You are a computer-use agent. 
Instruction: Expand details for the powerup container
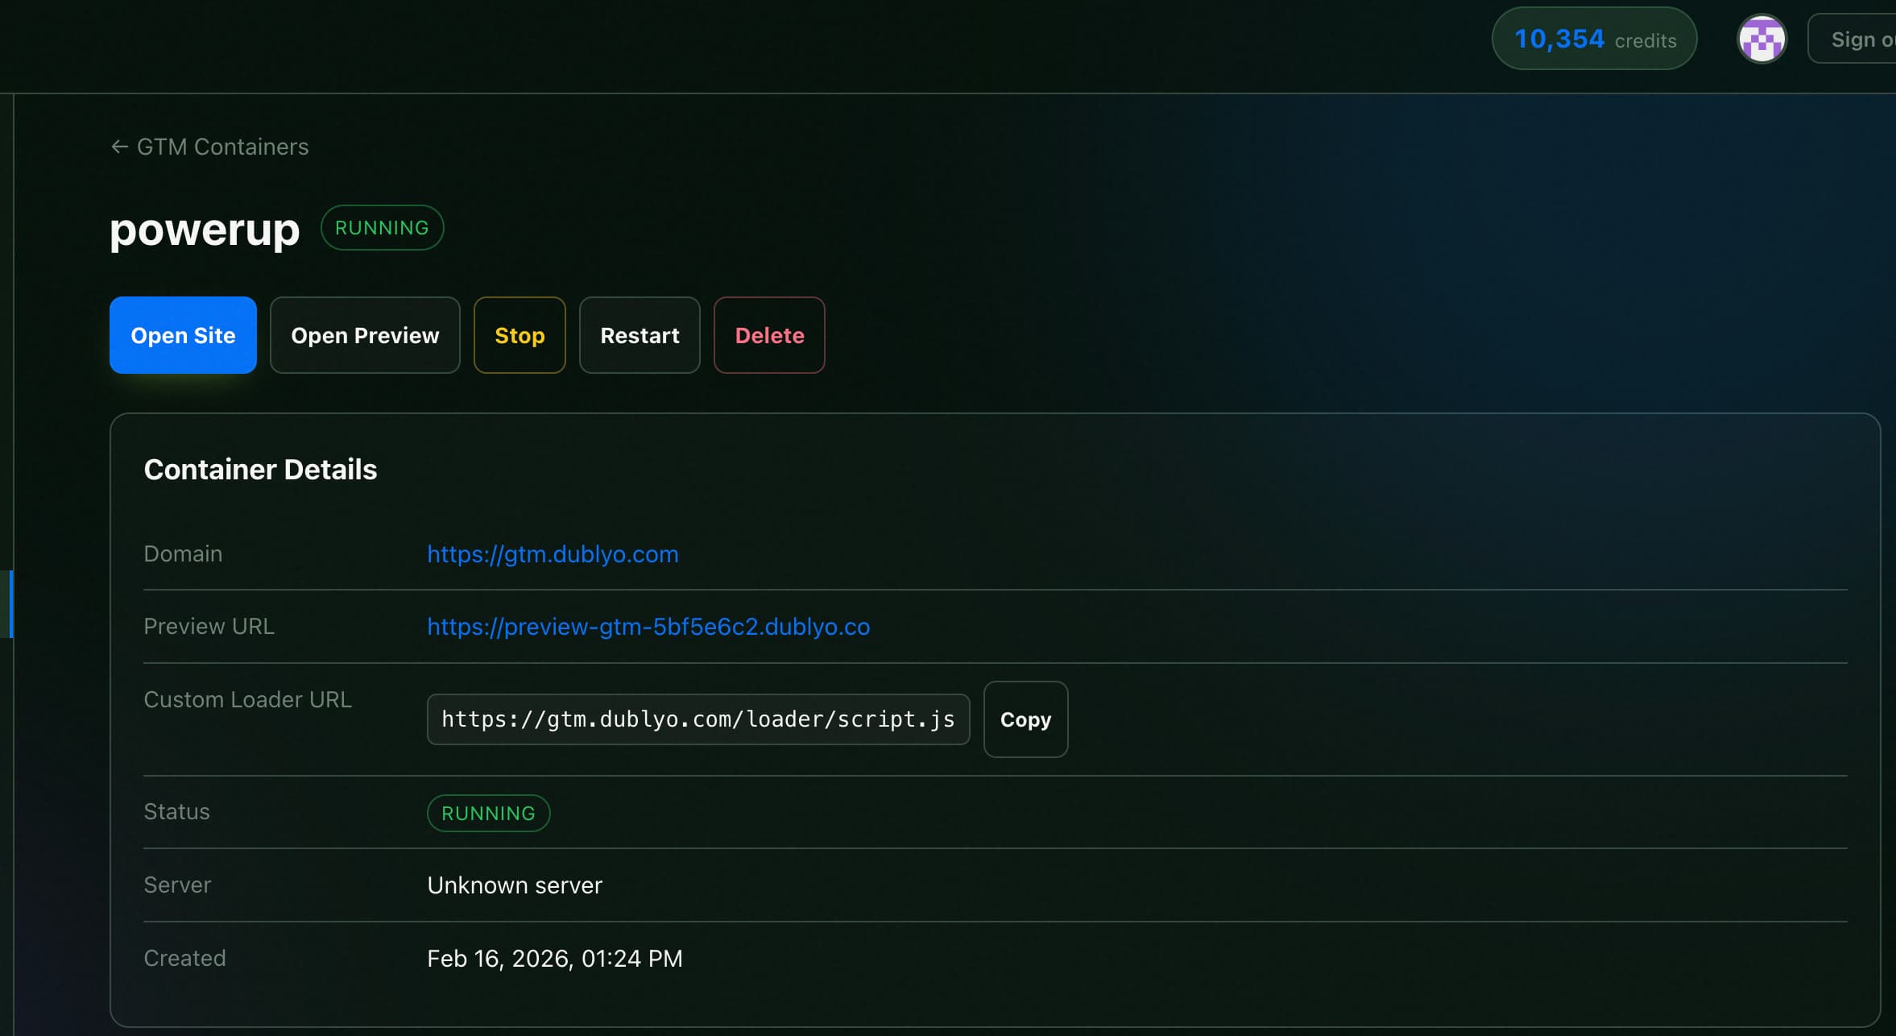tap(261, 468)
